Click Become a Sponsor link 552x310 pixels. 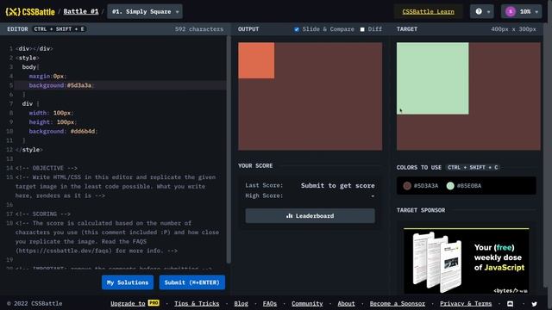[x=397, y=303]
